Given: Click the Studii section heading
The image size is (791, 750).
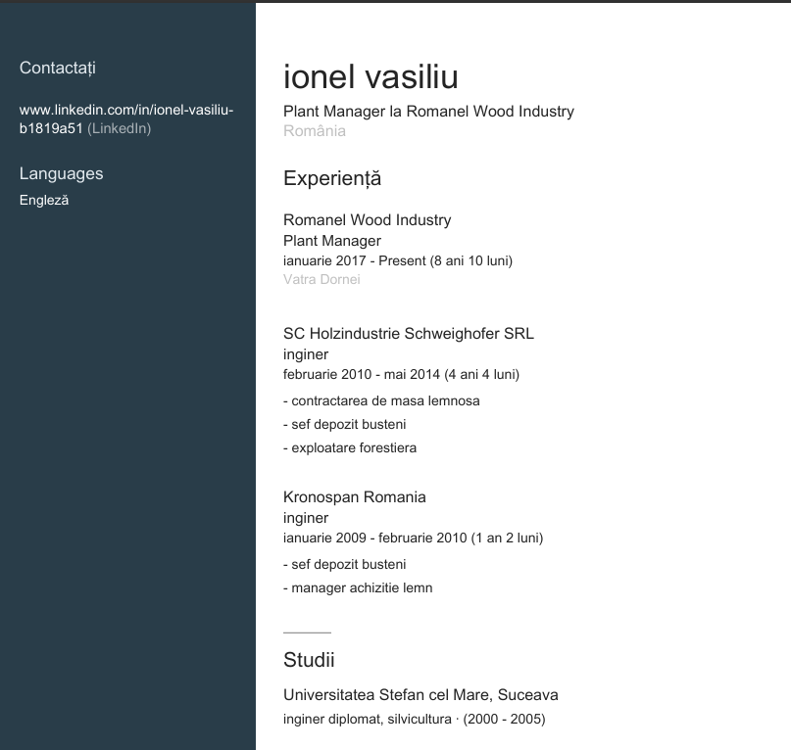Looking at the screenshot, I should coord(309,660).
